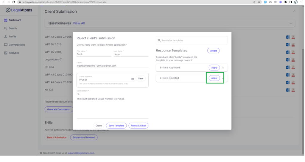Apply the E-file is Rejected template

coord(214,78)
